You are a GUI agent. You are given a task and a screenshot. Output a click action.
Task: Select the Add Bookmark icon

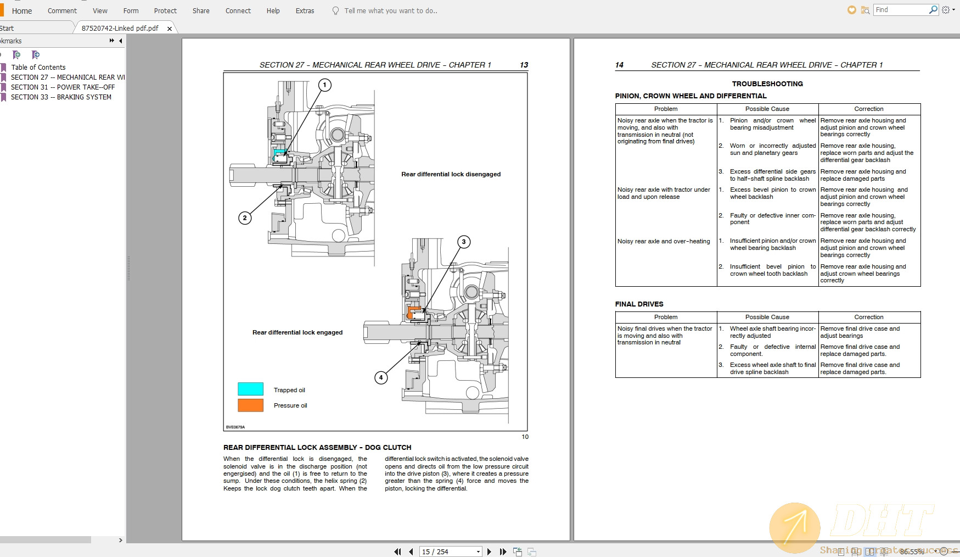point(16,55)
